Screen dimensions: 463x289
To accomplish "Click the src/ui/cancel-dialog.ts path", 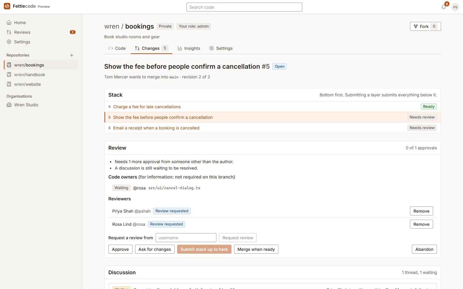I will [174, 188].
